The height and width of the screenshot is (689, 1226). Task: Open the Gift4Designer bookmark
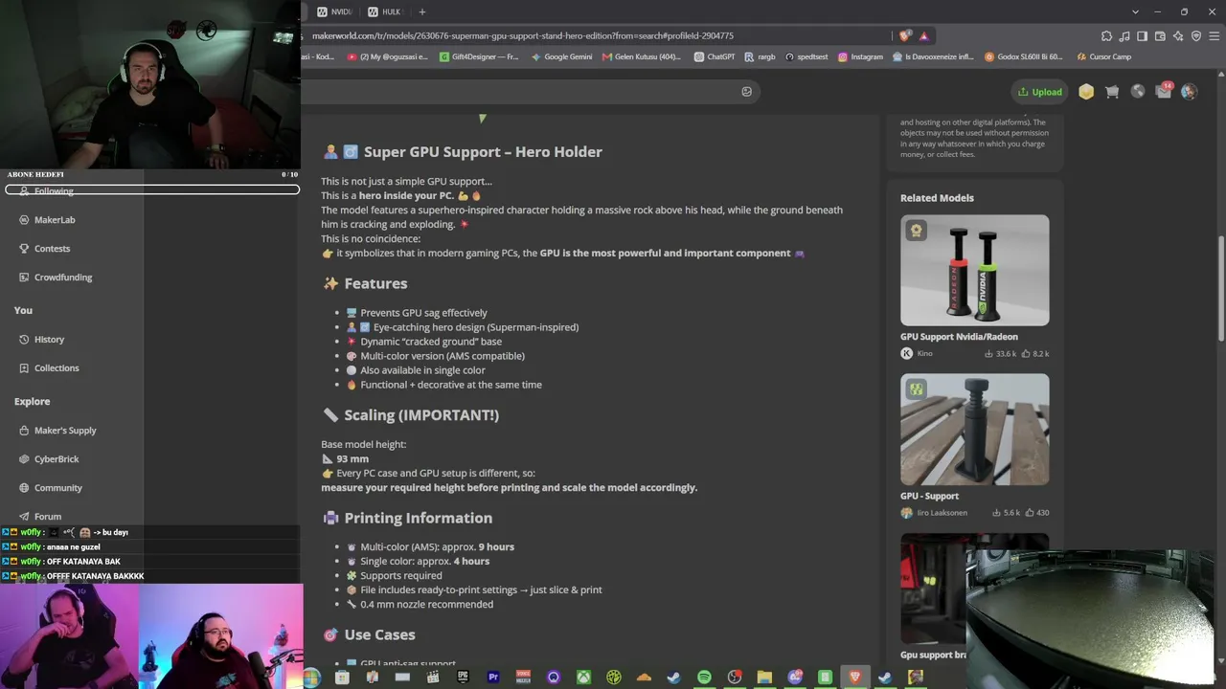click(x=479, y=56)
